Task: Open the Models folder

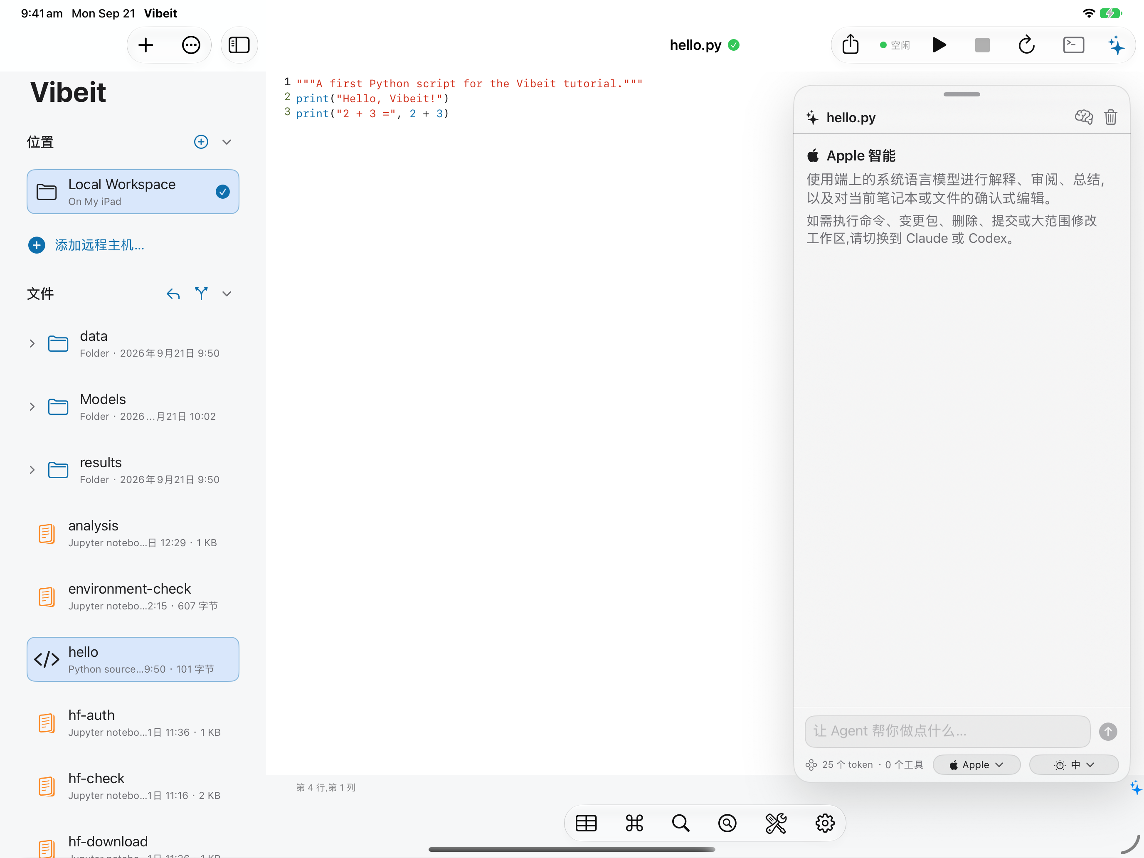Action: point(133,407)
